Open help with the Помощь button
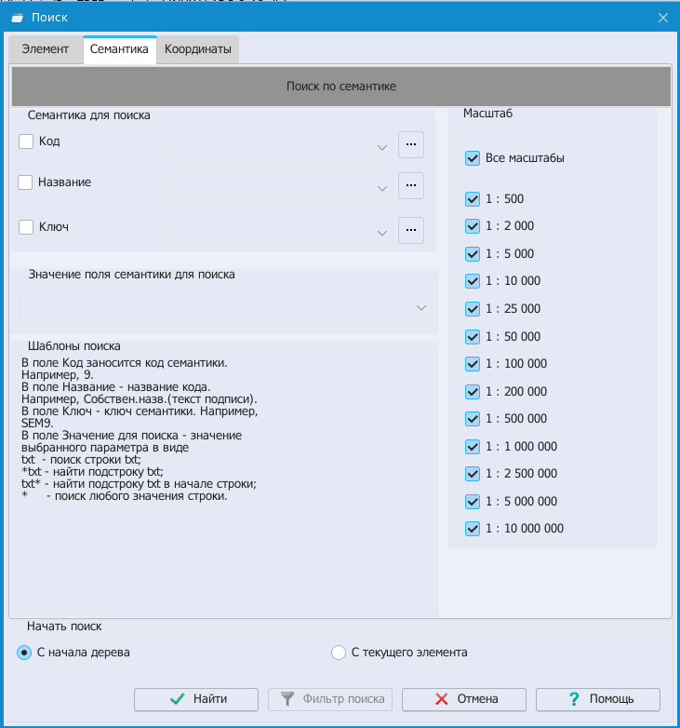This screenshot has height=728, width=680. click(598, 699)
